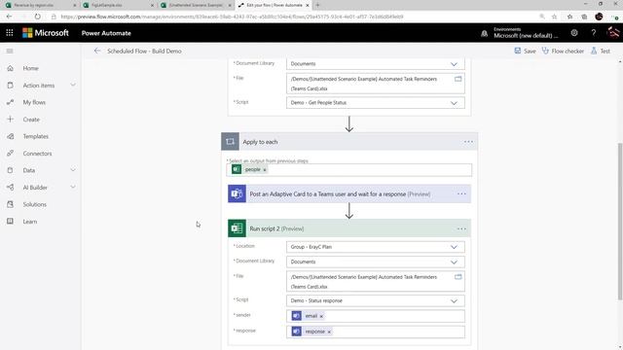Open Home in the sidebar
Image resolution: width=623 pixels, height=350 pixels.
[x=30, y=68]
